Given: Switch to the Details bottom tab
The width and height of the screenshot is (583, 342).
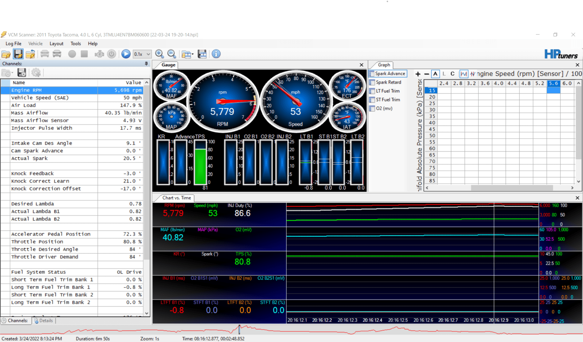Looking at the screenshot, I should [x=43, y=321].
